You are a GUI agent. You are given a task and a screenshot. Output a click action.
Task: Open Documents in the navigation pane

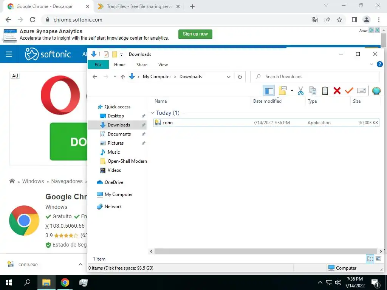click(119, 134)
